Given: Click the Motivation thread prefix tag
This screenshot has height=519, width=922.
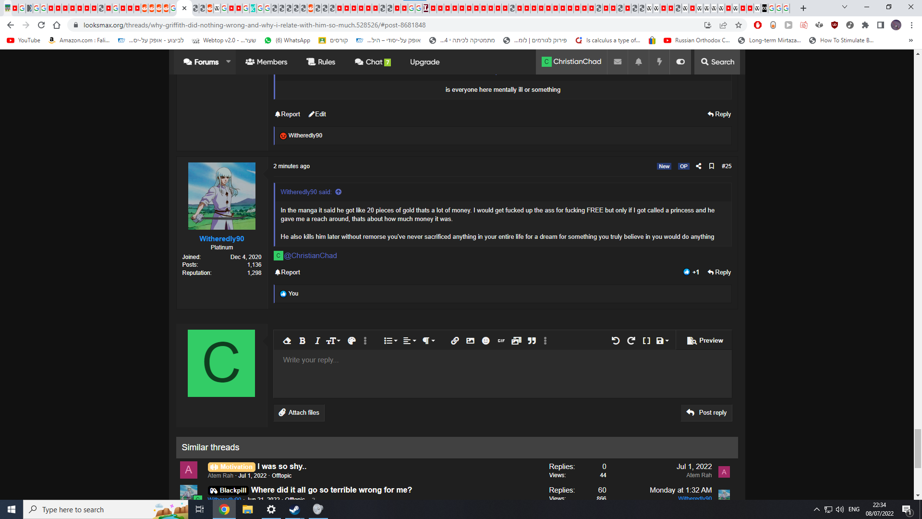Looking at the screenshot, I should pyautogui.click(x=231, y=467).
